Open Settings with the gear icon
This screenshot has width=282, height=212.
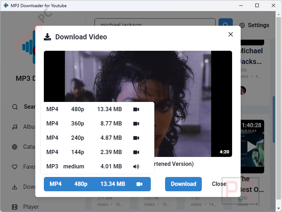click(x=242, y=25)
